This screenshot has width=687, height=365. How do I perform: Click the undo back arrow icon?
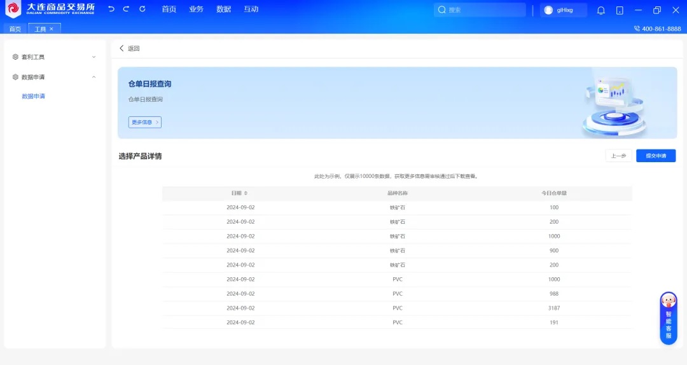tap(111, 10)
